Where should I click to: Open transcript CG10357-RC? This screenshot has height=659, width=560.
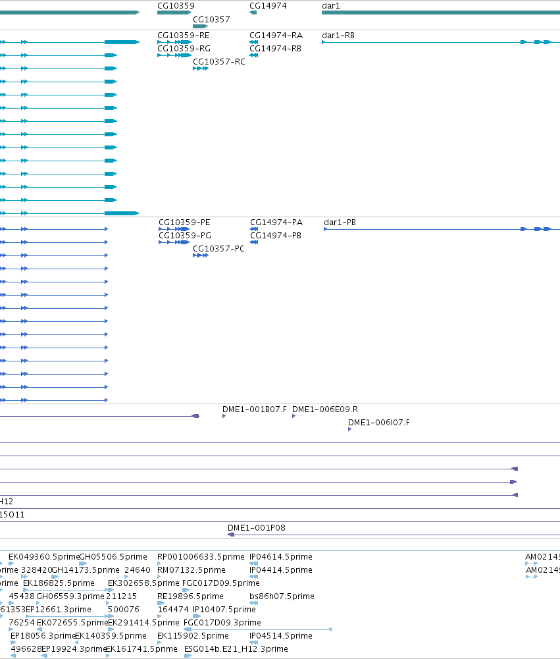click(x=219, y=62)
